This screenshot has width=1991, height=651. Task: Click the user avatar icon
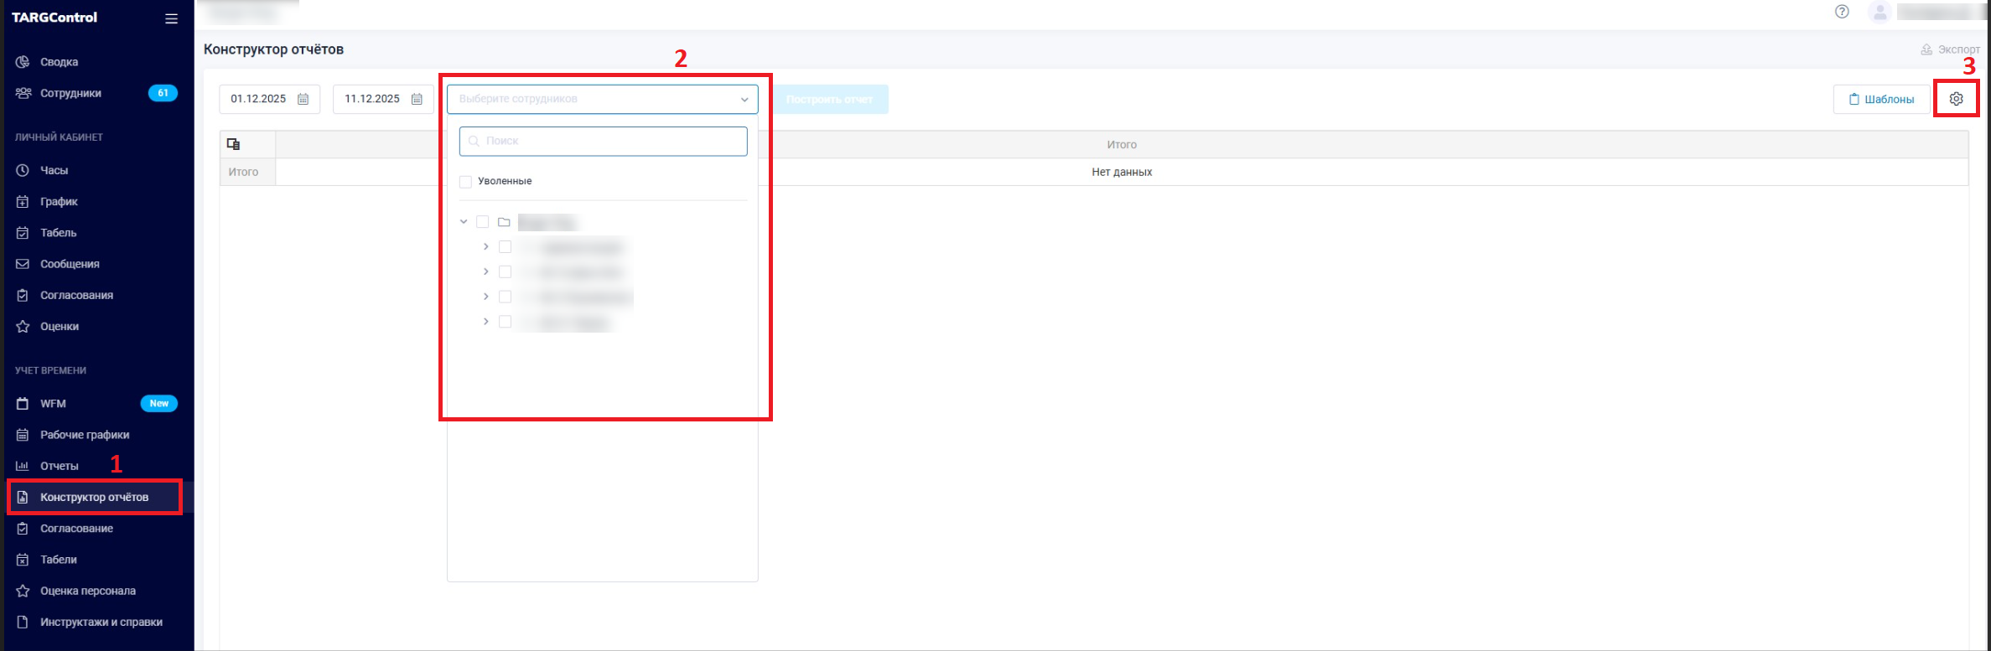1880,13
